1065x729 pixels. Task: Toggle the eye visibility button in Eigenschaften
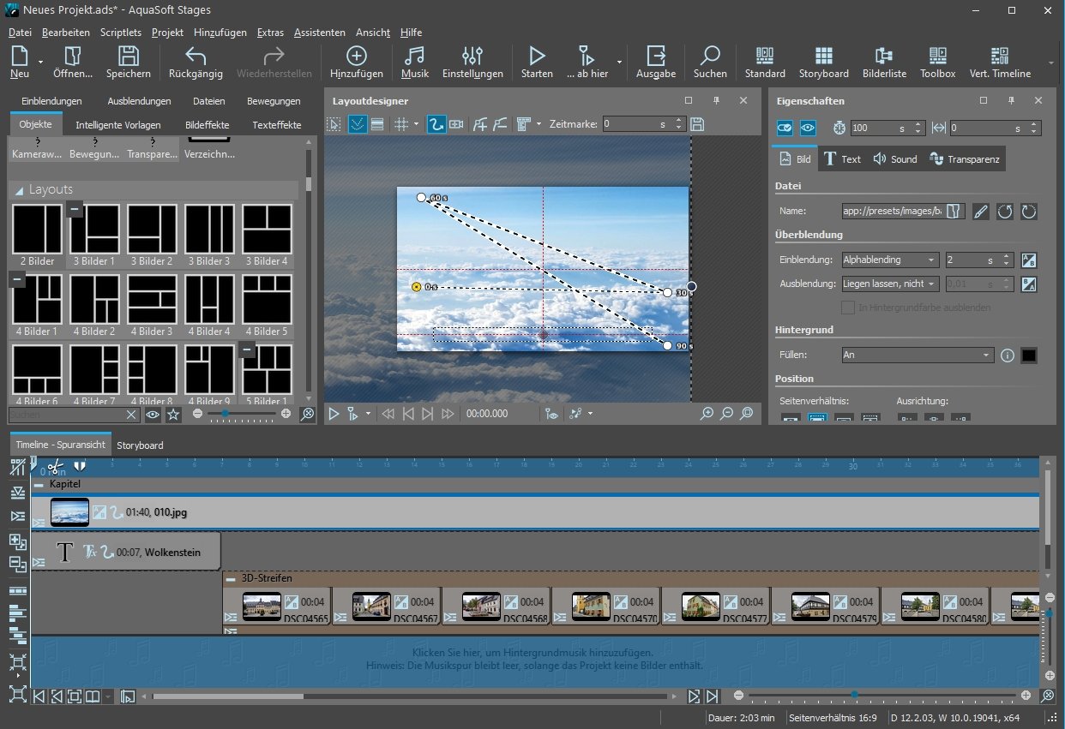point(808,128)
